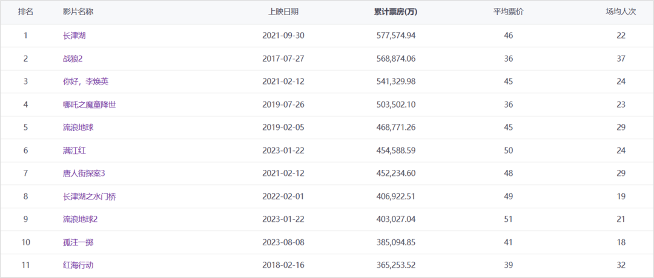
Task: Open 长津湖之水门桥 movie link
Action: tap(89, 196)
